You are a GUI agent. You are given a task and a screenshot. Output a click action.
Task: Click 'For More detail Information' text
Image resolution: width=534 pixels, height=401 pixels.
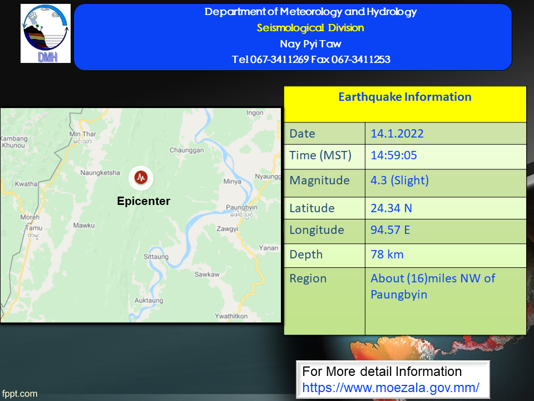(x=382, y=371)
